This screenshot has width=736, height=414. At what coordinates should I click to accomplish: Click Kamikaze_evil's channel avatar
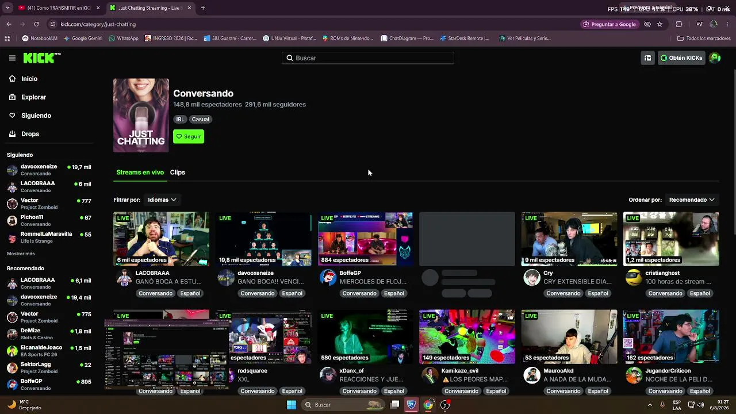[430, 375]
